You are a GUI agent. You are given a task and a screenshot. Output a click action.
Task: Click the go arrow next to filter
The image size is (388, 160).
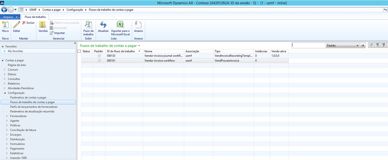click(363, 45)
